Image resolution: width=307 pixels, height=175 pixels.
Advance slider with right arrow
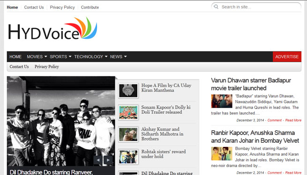pos(108,160)
